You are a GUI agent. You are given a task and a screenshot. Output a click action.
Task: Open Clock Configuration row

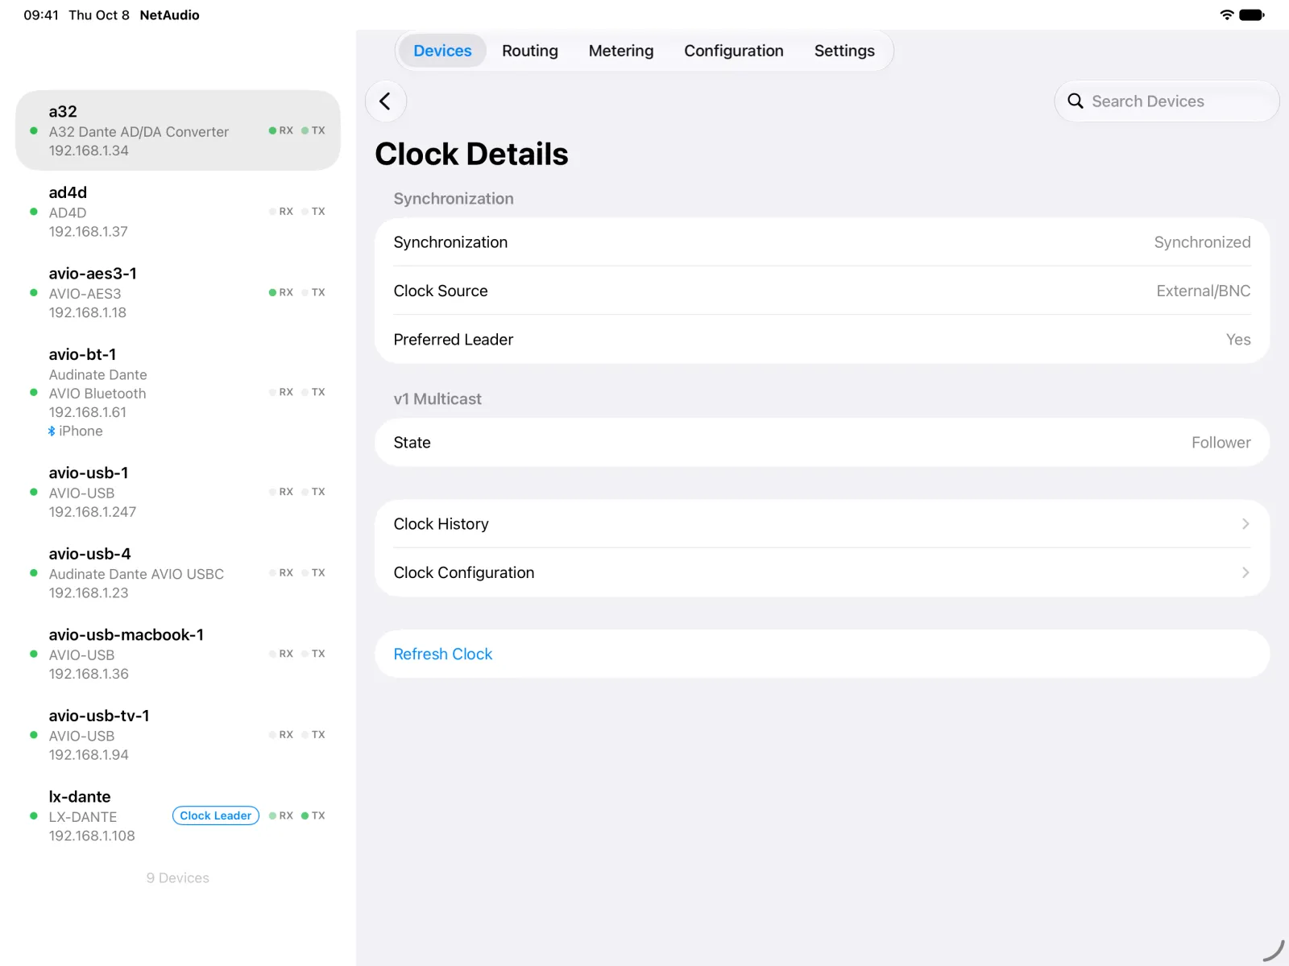(823, 572)
